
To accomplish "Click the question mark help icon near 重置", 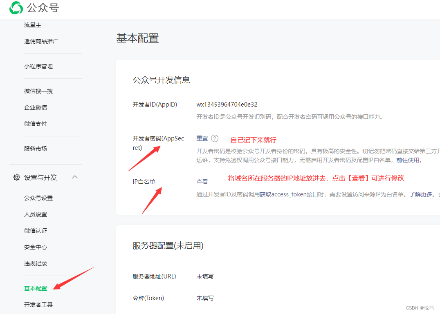I will (215, 138).
